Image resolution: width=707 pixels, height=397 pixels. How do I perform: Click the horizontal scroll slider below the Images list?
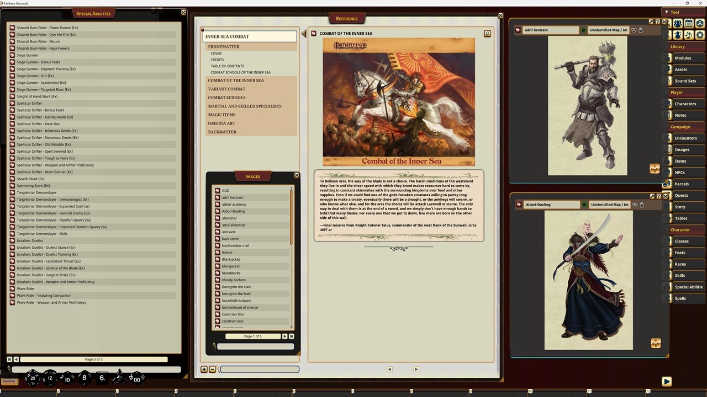[255, 346]
